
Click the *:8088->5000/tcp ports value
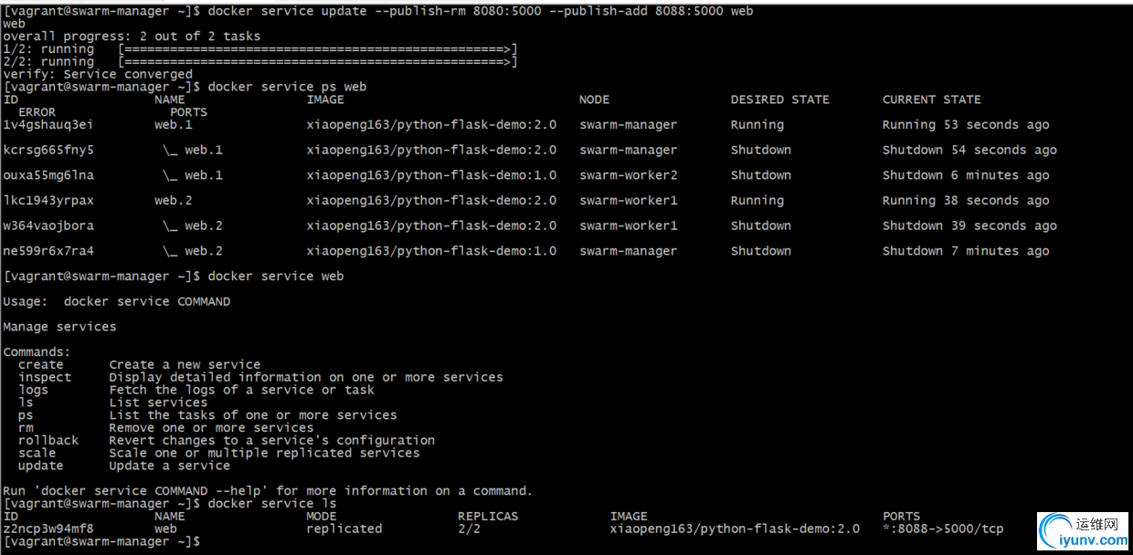(x=943, y=529)
